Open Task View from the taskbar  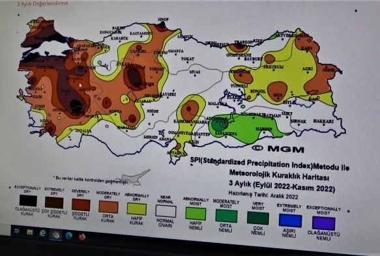(16, 231)
